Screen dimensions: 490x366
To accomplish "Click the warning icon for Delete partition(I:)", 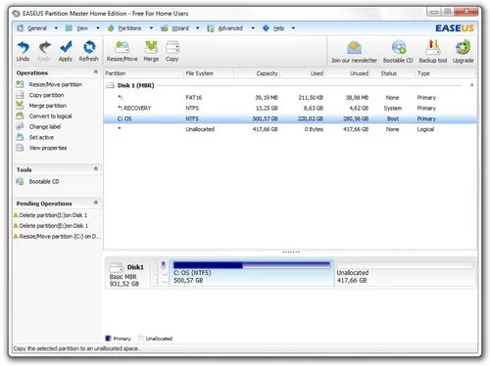I will pyautogui.click(x=16, y=215).
